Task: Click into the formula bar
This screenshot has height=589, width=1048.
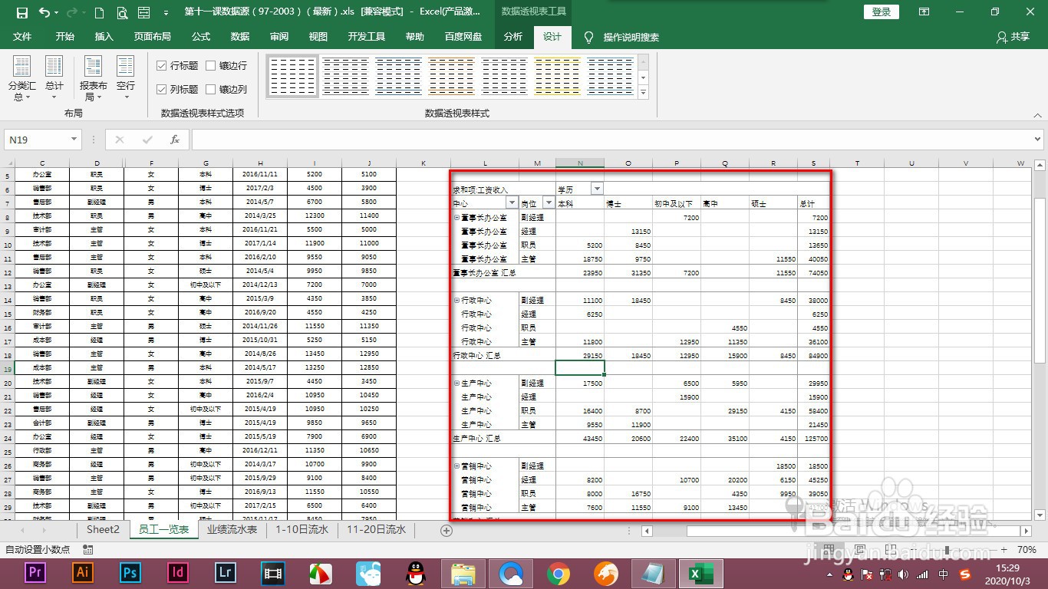Action: [x=611, y=140]
